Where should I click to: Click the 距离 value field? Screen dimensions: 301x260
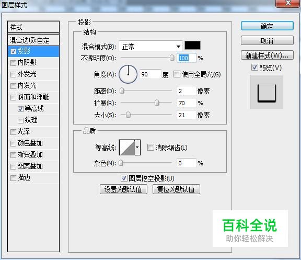point(186,91)
